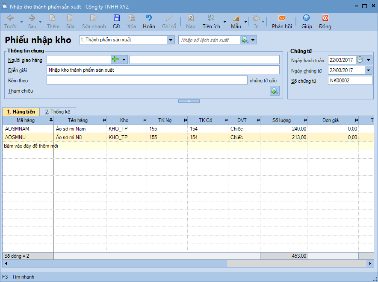
Task: Click the Mẫu template icon
Action: pyautogui.click(x=236, y=18)
